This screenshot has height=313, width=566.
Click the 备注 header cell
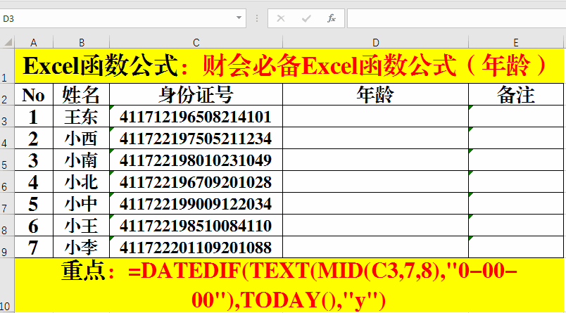tap(516, 95)
